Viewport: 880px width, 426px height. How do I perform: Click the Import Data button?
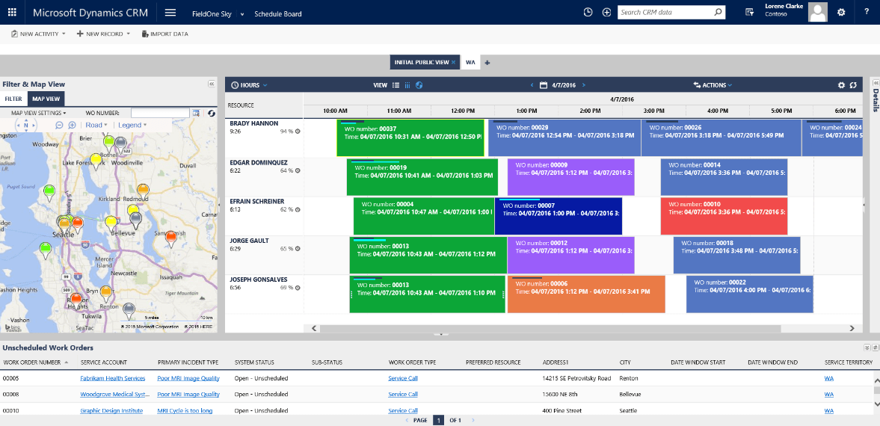(164, 34)
